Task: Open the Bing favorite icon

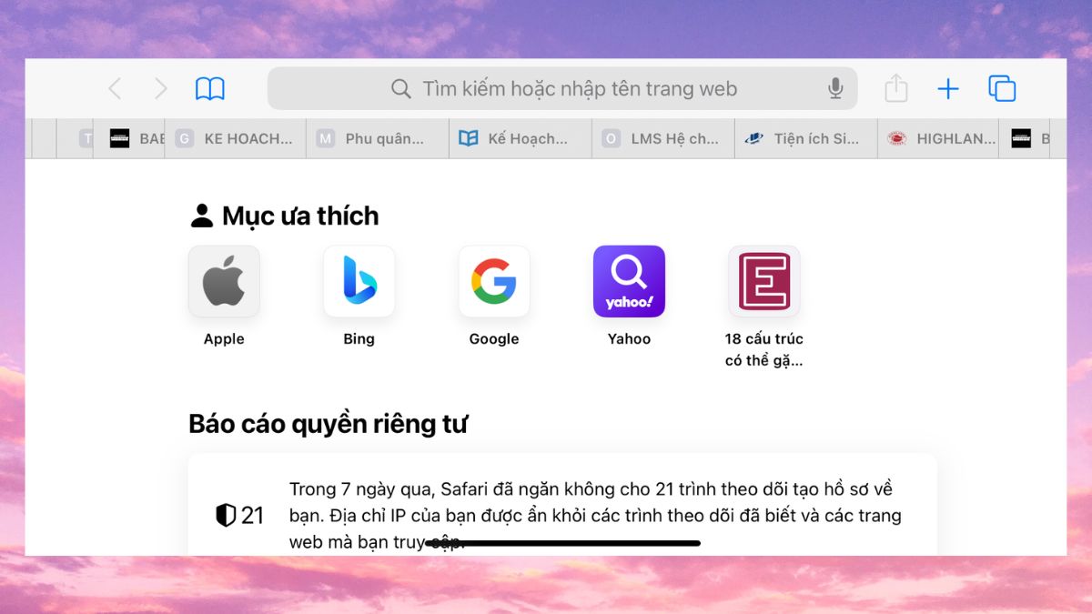Action: pos(359,281)
